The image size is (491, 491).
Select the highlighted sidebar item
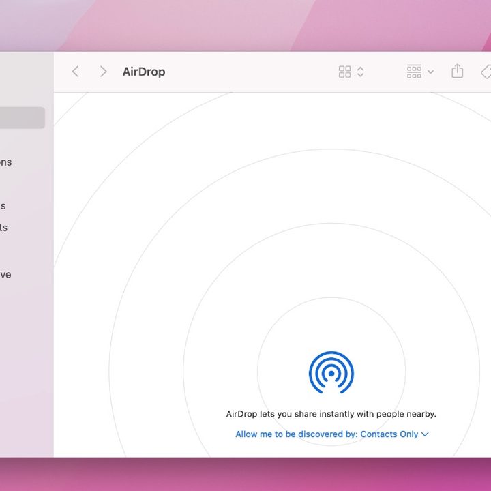(x=23, y=118)
